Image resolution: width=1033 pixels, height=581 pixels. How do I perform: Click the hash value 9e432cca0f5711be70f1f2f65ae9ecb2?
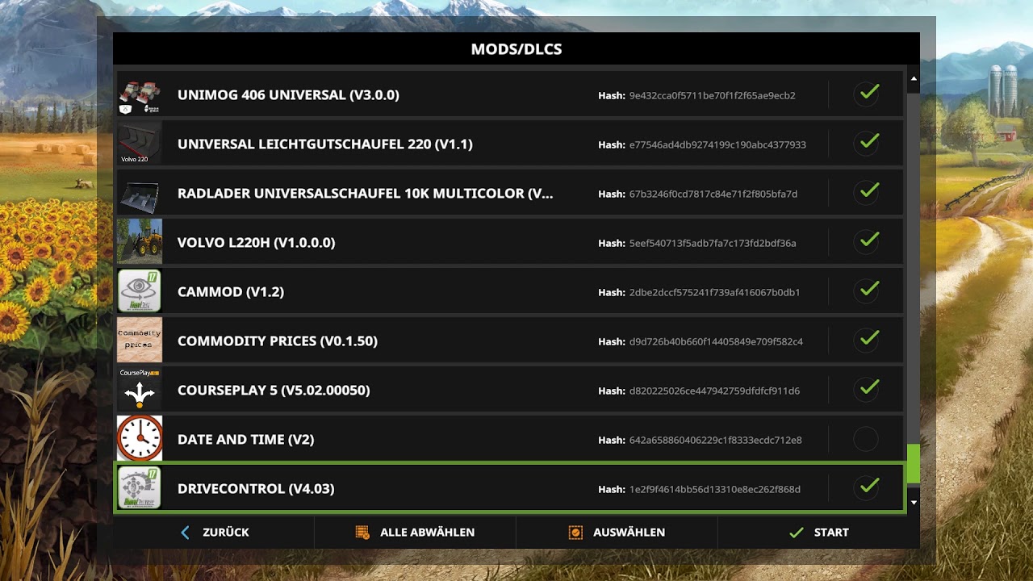(x=713, y=95)
